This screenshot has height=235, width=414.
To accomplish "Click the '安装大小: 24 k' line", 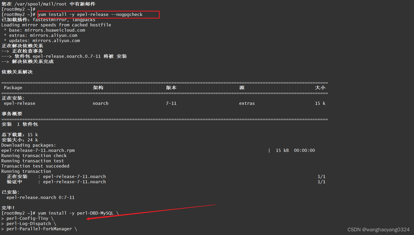I will [x=20, y=140].
